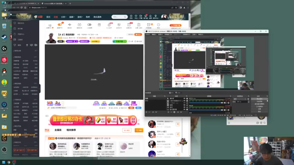The height and width of the screenshot is (165, 294).
Task: Open Douyu notifications bell icon
Action: click(x=150, y=16)
